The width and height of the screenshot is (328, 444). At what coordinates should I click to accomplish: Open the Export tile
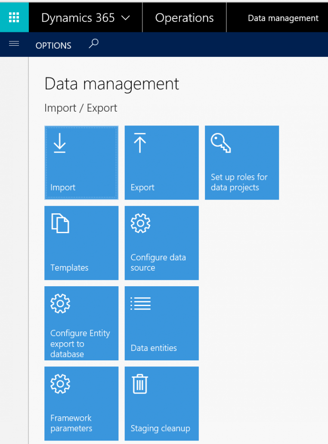pos(161,163)
